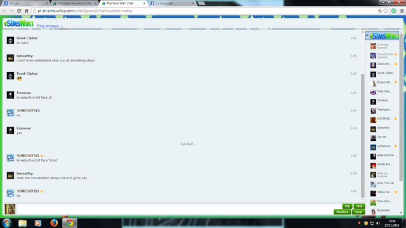The image size is (406, 228).
Task: Open the Windows Start menu orb
Action: [7, 223]
